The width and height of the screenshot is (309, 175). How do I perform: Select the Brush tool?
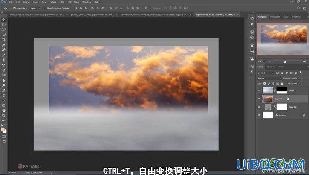4,55
